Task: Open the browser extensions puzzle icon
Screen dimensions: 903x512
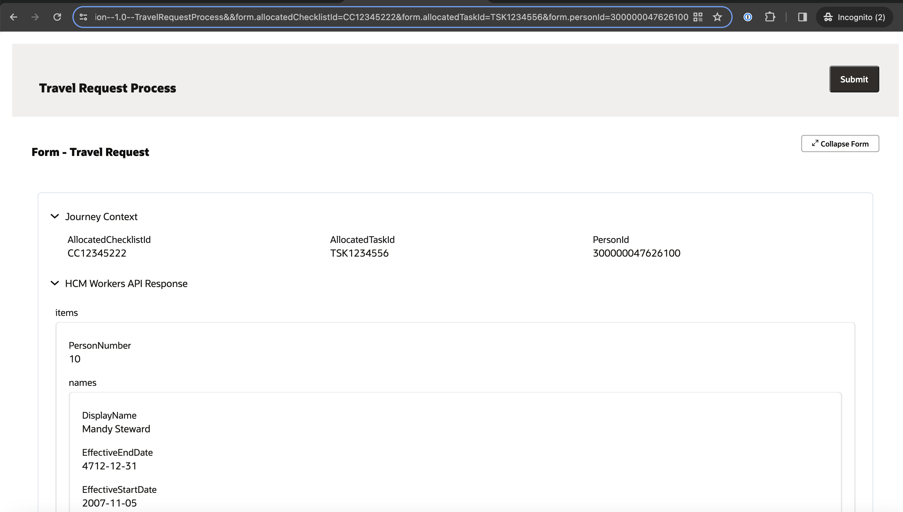Action: coord(770,17)
